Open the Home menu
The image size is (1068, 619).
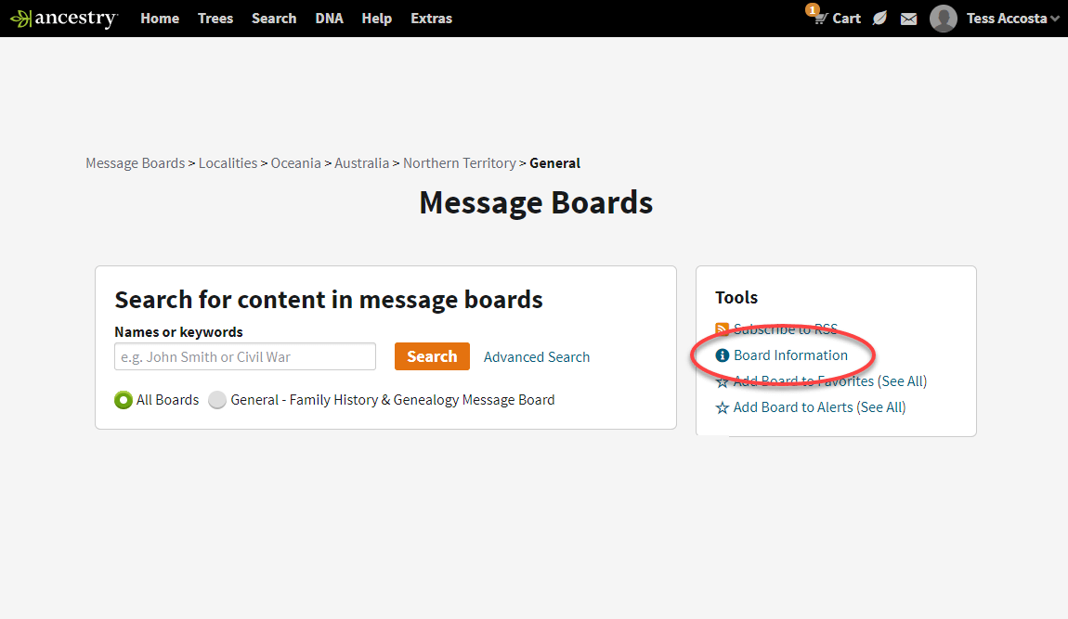160,19
